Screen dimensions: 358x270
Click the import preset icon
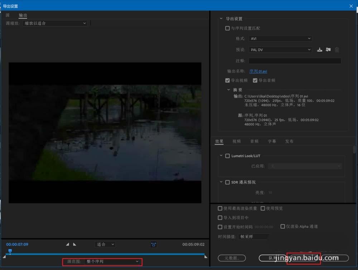coord(328,50)
